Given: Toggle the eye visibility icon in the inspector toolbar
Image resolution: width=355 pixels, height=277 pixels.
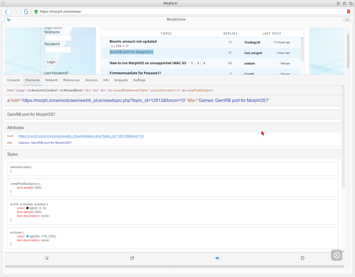Looking at the screenshot, I should (x=217, y=258).
